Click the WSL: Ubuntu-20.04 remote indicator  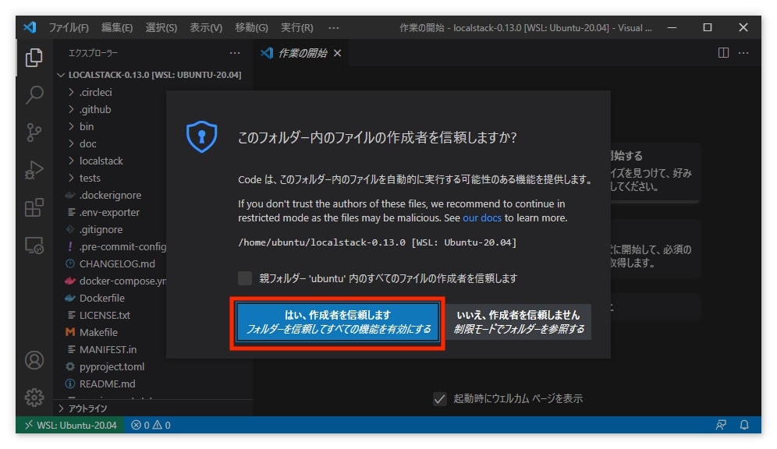point(70,425)
